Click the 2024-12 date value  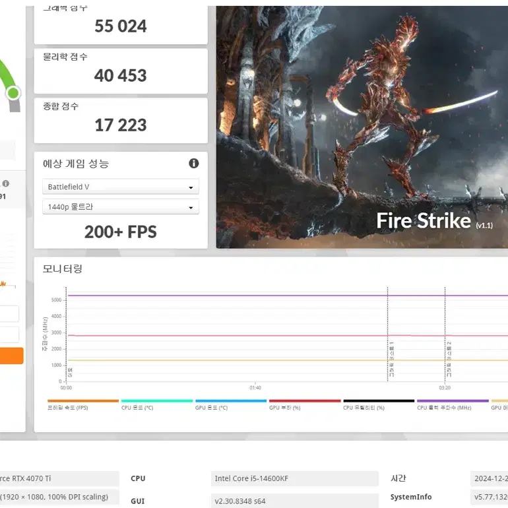490,478
